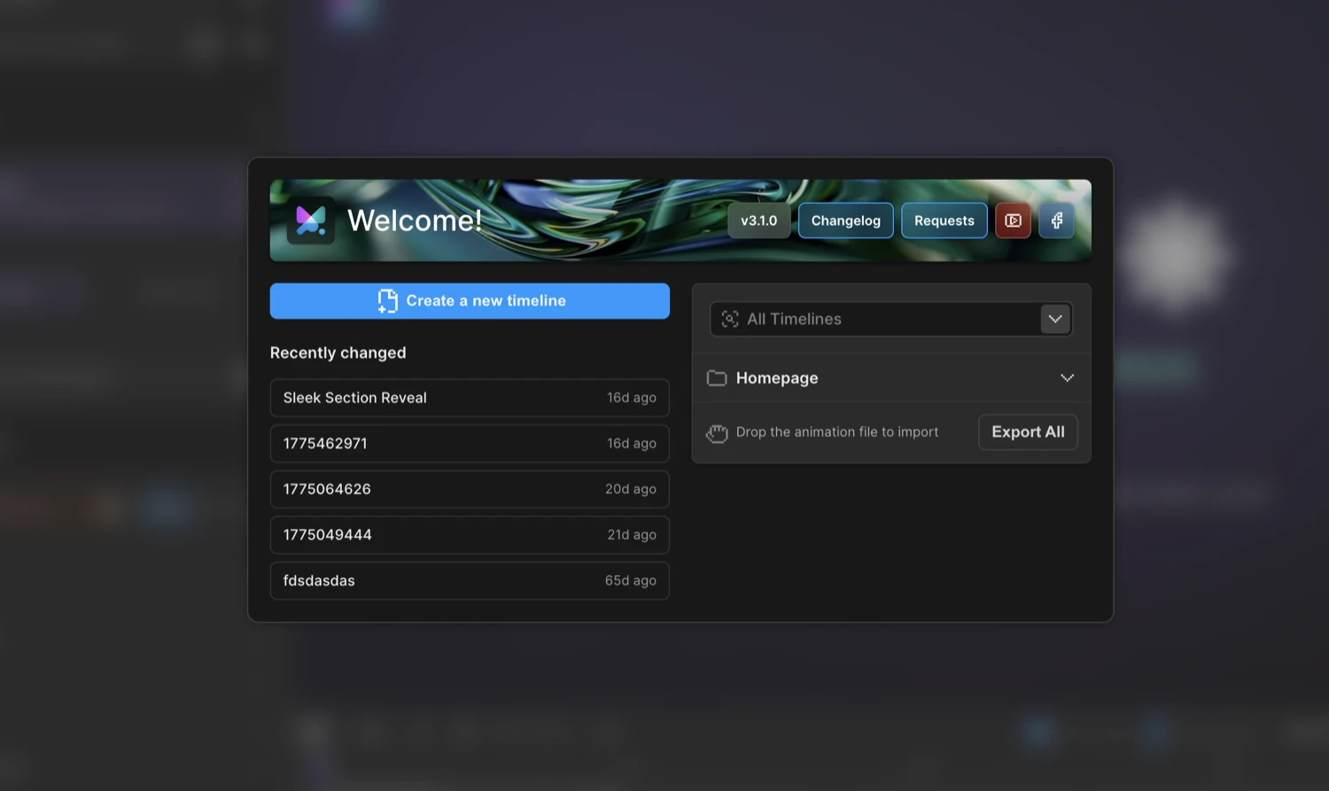Open the video tutorial icon in the banner

tap(1013, 221)
